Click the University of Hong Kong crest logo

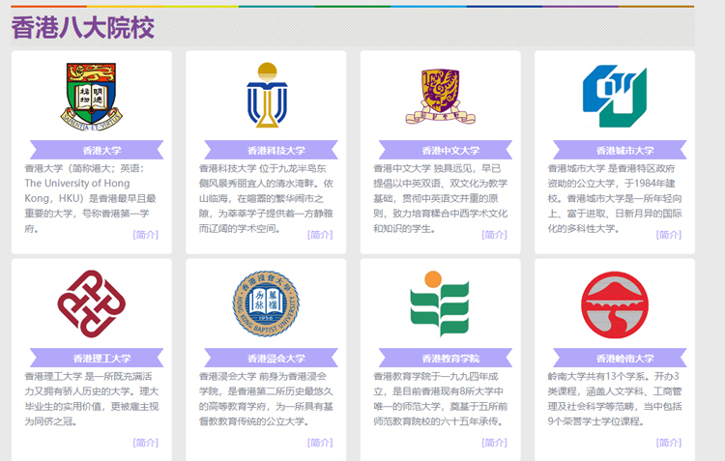tap(92, 97)
